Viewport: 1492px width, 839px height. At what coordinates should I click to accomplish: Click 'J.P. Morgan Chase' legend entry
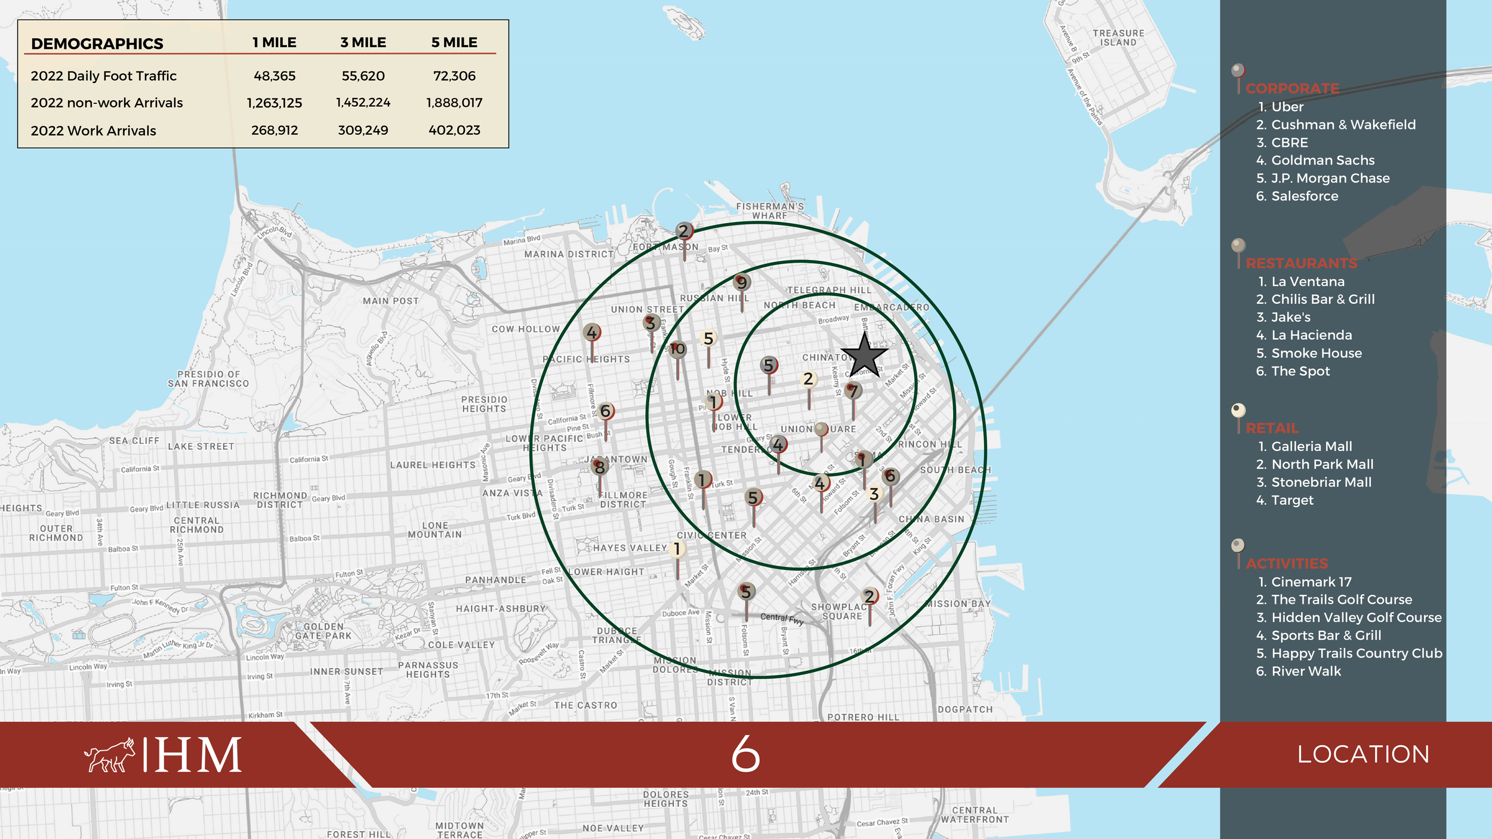point(1330,178)
